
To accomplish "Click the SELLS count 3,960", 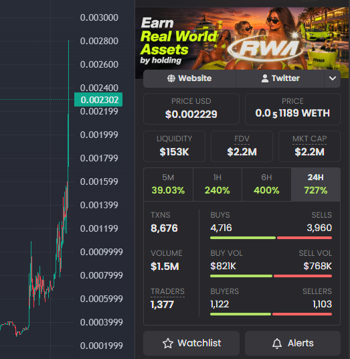I will coord(319,228).
